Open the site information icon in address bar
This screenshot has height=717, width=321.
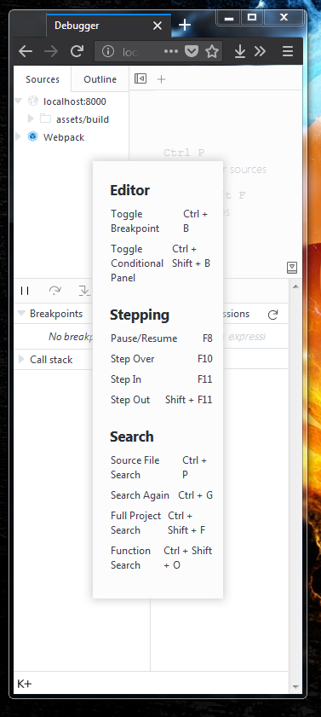(108, 52)
